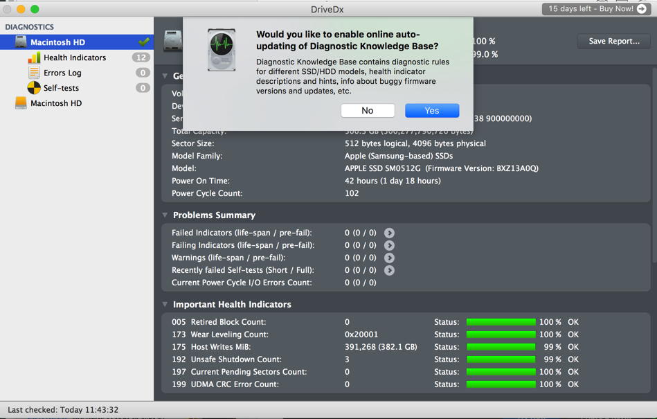The height and width of the screenshot is (419, 657).
Task: Click the Health Indicators count badge 12
Action: 141,57
